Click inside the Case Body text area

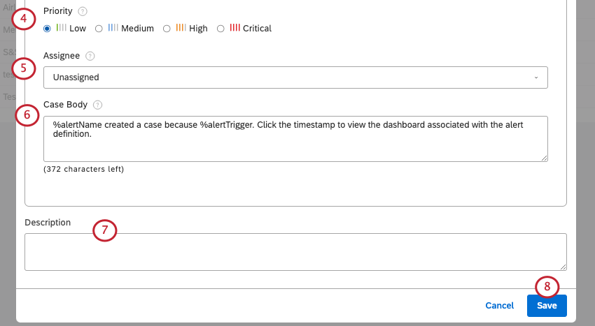point(295,139)
